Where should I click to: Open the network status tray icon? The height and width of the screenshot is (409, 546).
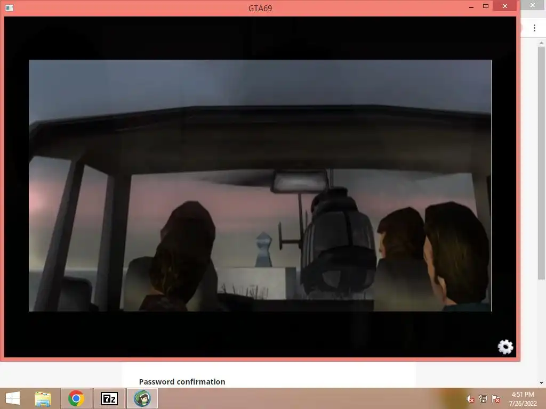point(483,399)
